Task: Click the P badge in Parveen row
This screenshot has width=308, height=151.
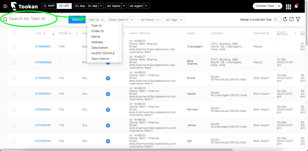Action: click(x=108, y=110)
